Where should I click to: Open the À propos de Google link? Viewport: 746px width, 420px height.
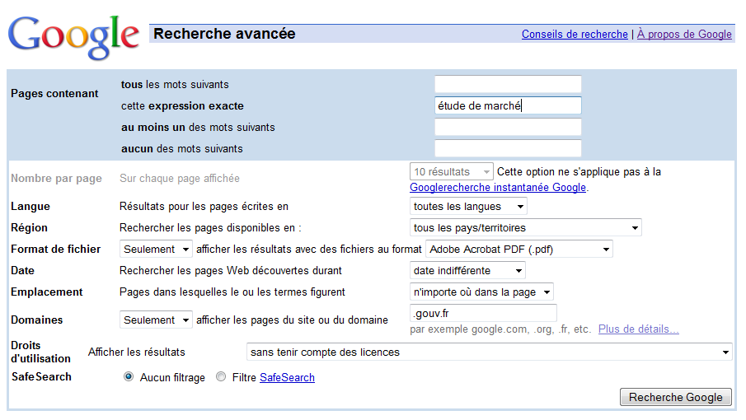(x=684, y=35)
